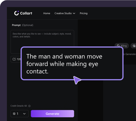This screenshot has height=121, width=136.
Task: Click the Prompt (Optional) label
Action: [22, 25]
